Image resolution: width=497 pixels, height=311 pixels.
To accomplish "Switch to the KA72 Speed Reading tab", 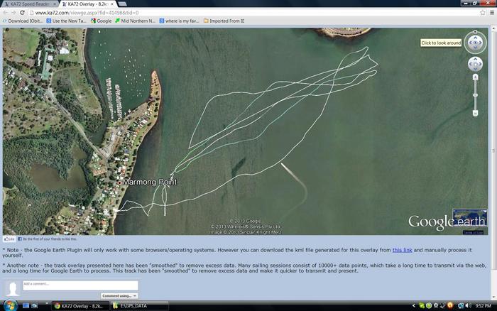I will click(27, 4).
